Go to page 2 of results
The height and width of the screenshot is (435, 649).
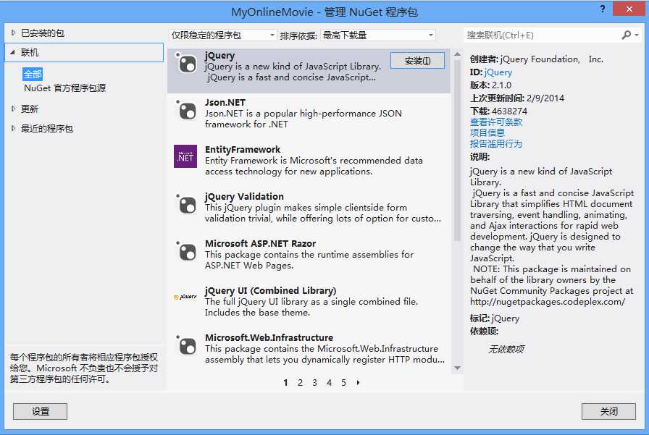[300, 382]
